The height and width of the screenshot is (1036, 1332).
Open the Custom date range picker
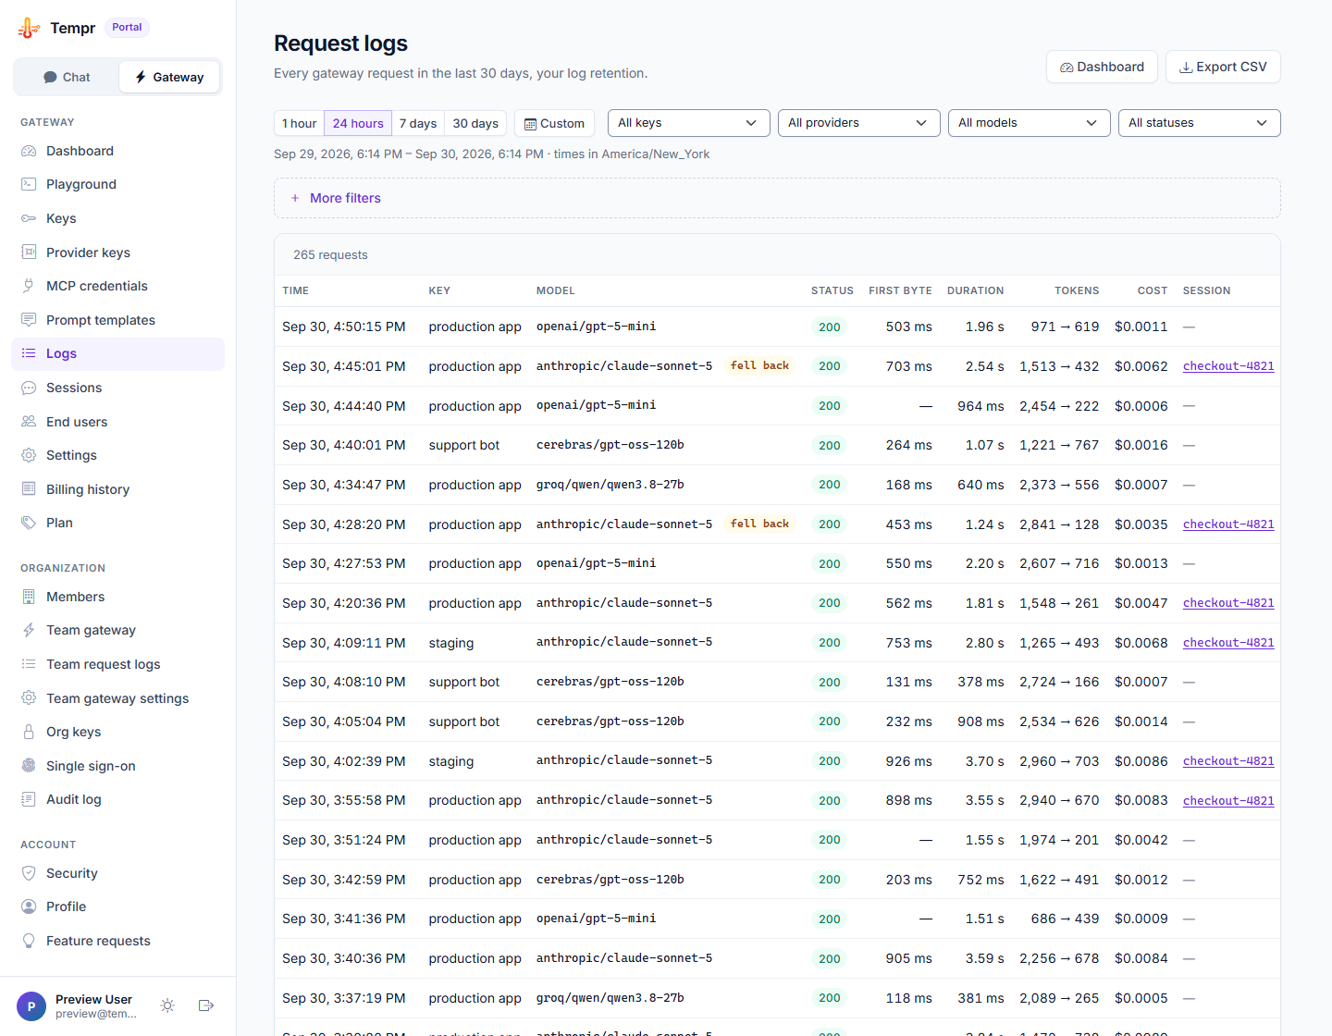click(x=554, y=123)
